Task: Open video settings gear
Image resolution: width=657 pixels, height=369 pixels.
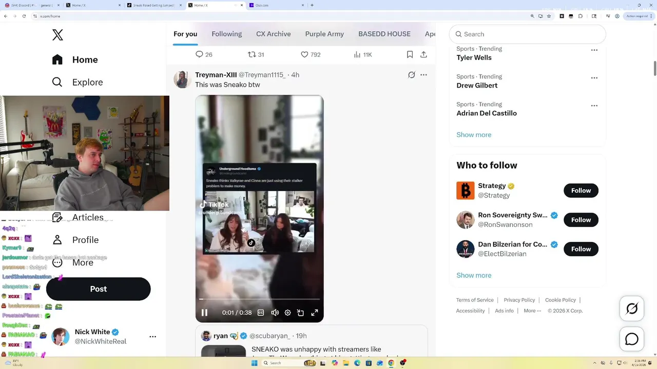Action: click(x=288, y=313)
